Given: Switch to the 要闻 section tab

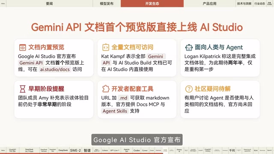Looking at the screenshot, I should coord(50,3).
